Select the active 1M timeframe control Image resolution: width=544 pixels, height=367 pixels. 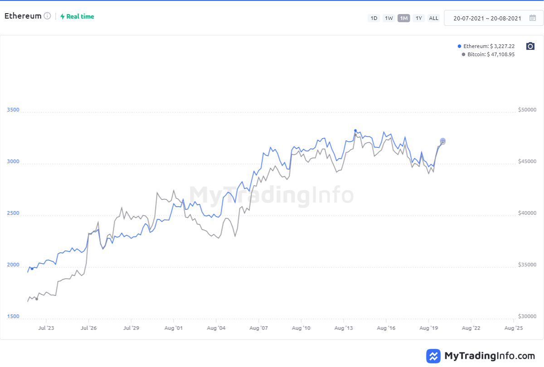pos(403,18)
